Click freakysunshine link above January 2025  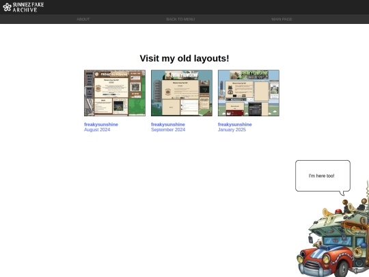[234, 124]
